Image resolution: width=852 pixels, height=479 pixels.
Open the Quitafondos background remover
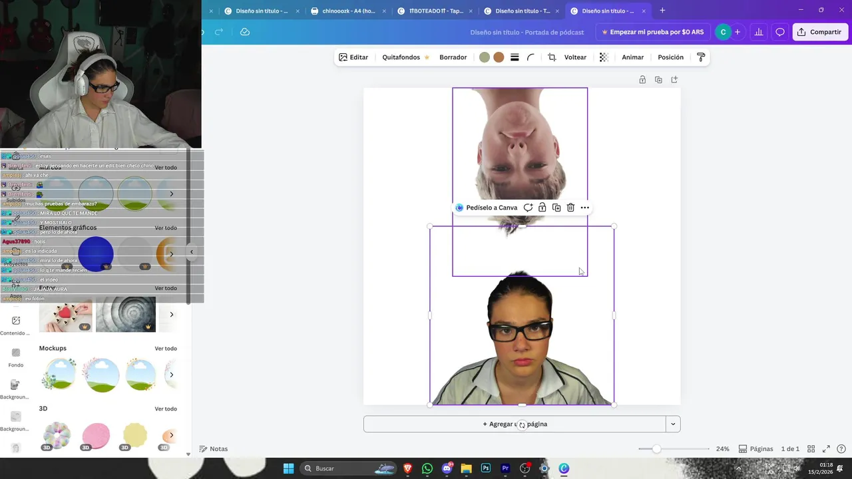coord(405,57)
